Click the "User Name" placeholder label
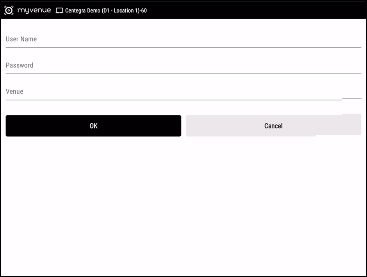The image size is (367, 277). 21,39
